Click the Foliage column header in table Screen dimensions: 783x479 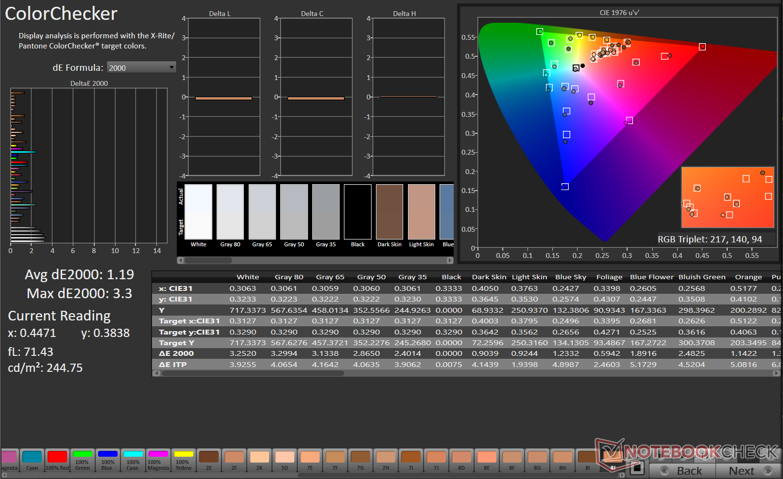click(x=609, y=277)
